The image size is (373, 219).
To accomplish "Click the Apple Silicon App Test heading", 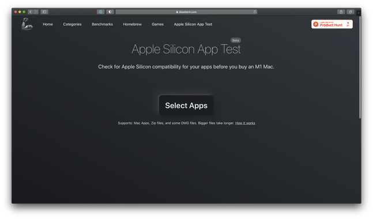I will point(186,49).
